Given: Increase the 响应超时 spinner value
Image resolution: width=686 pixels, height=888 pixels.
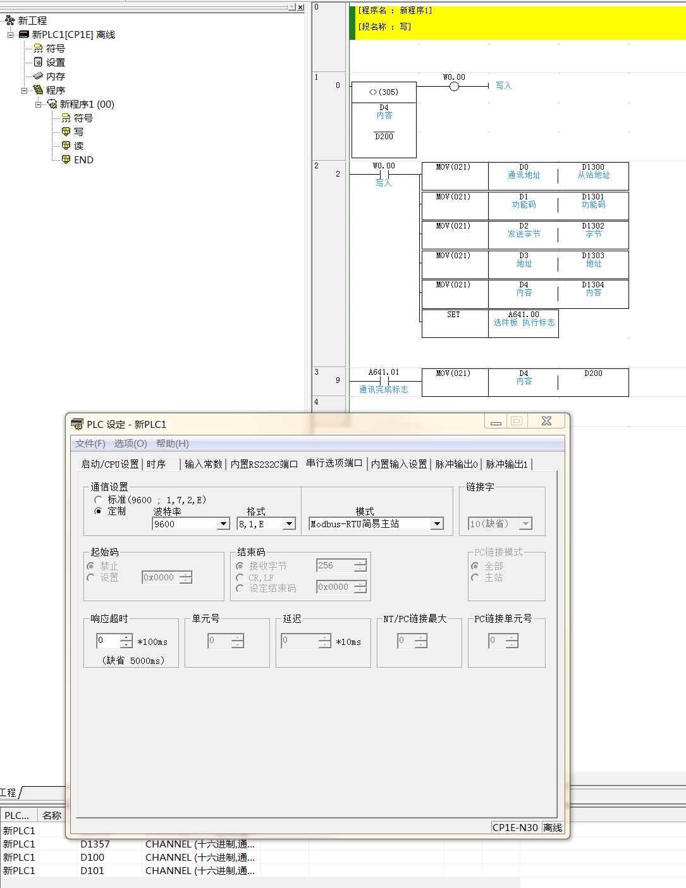Looking at the screenshot, I should tap(126, 637).
